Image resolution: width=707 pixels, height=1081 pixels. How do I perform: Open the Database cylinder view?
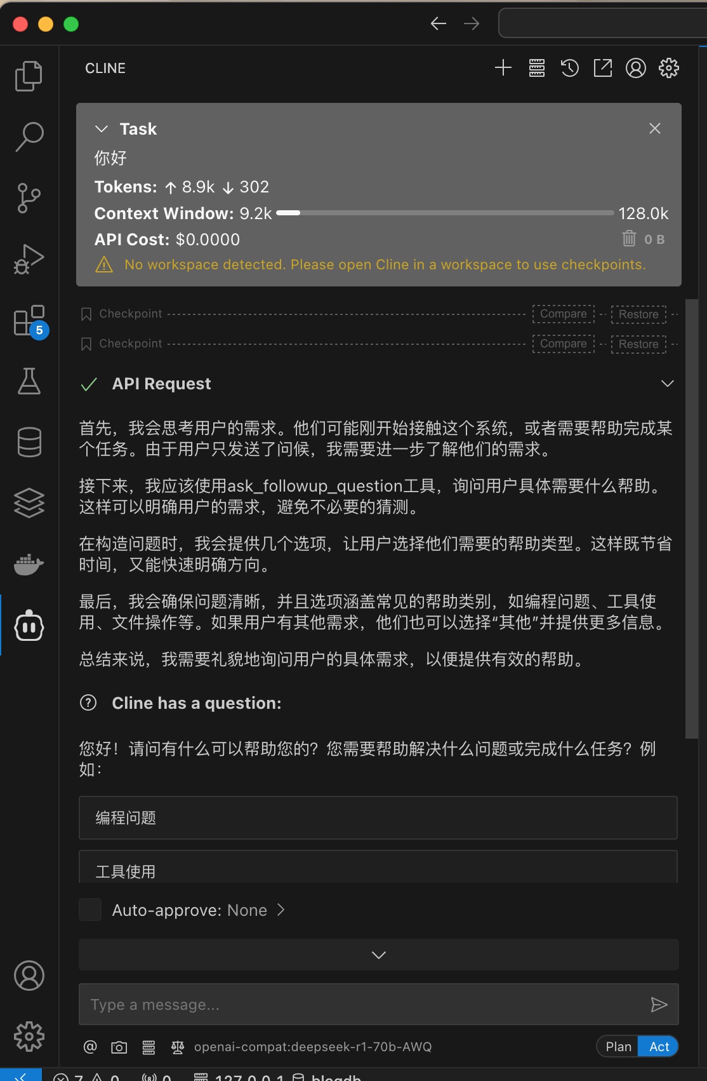click(29, 442)
